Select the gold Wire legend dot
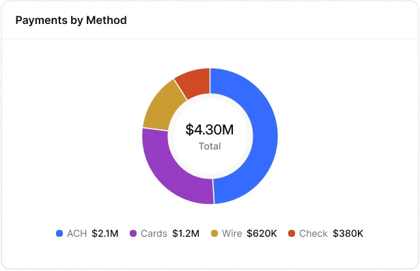The height and width of the screenshot is (271, 420). [214, 233]
